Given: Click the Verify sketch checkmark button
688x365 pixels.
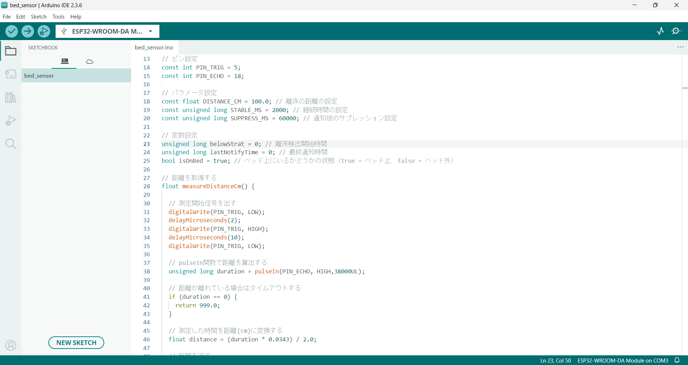Looking at the screenshot, I should (12, 31).
